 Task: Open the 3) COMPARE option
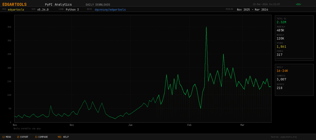41,137
